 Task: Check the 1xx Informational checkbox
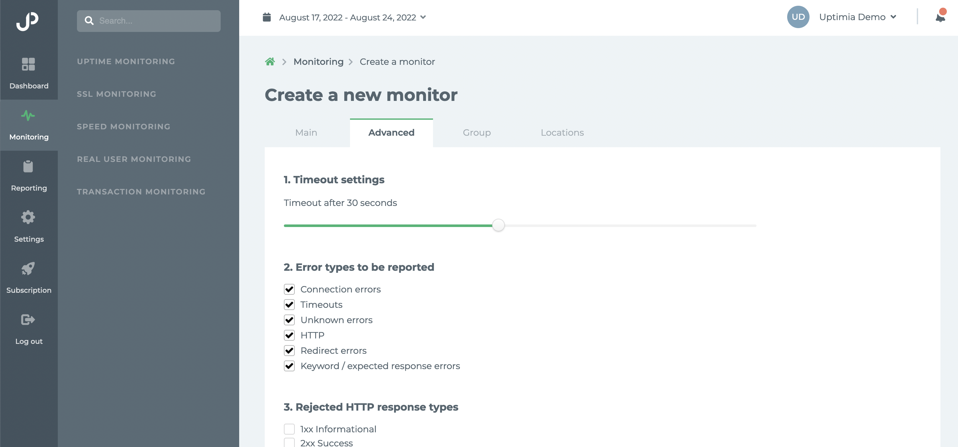pos(289,429)
